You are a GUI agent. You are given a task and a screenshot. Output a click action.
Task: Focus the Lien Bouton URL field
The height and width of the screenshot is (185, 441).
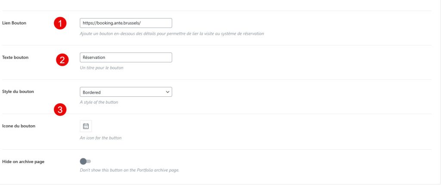126,23
